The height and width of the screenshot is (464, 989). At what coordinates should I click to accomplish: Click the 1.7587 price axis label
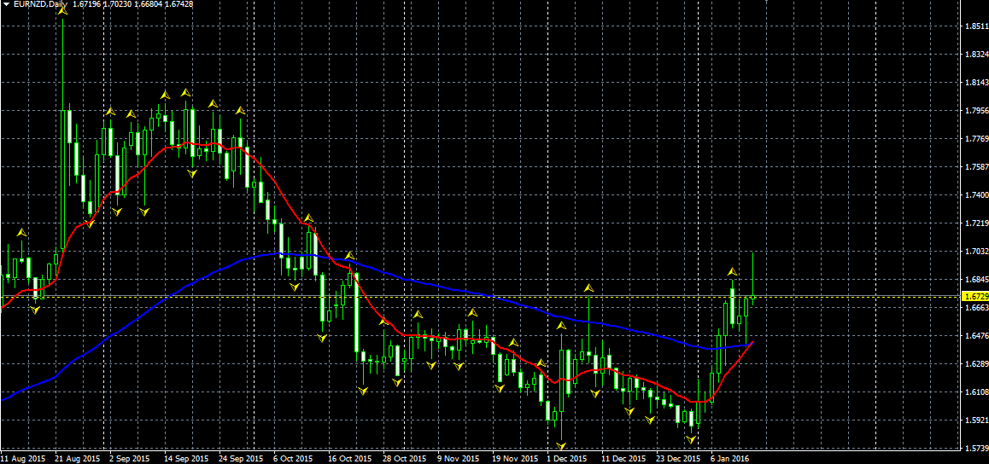coord(975,167)
